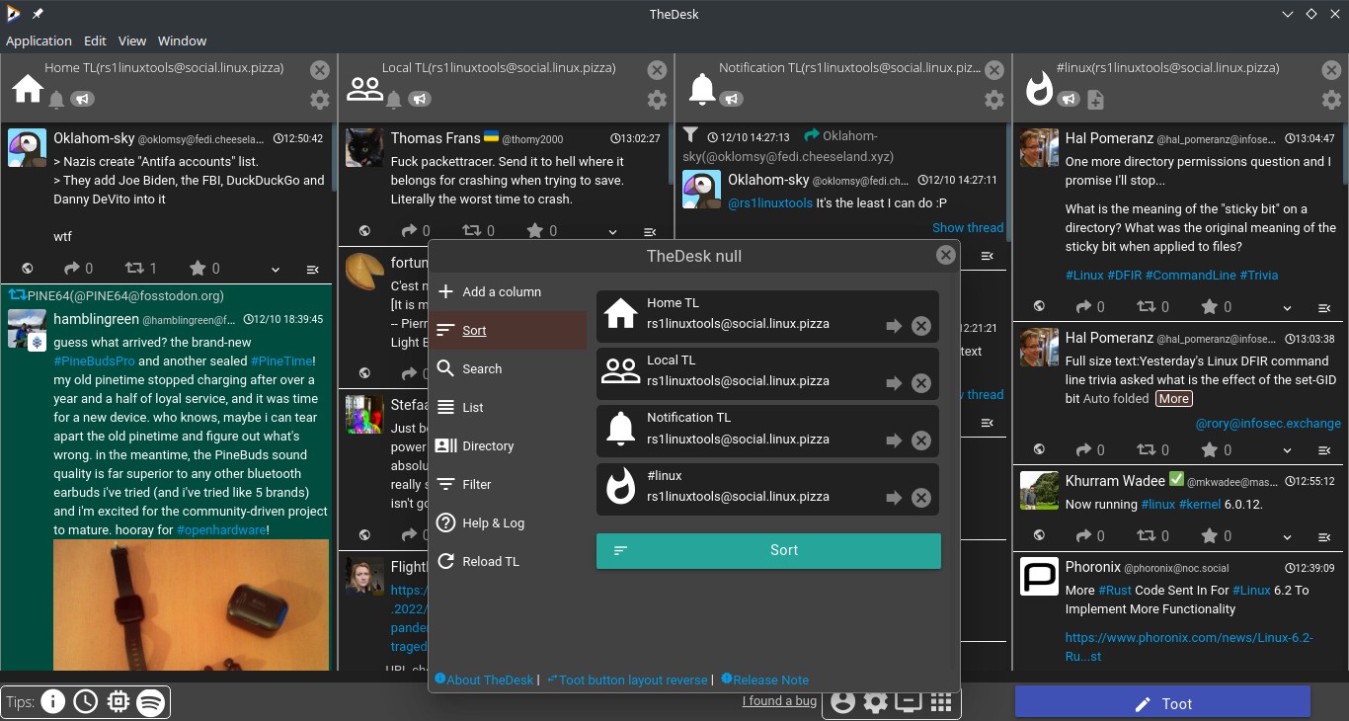
Task: Open Directory in the dialog sidebar
Action: 508,445
